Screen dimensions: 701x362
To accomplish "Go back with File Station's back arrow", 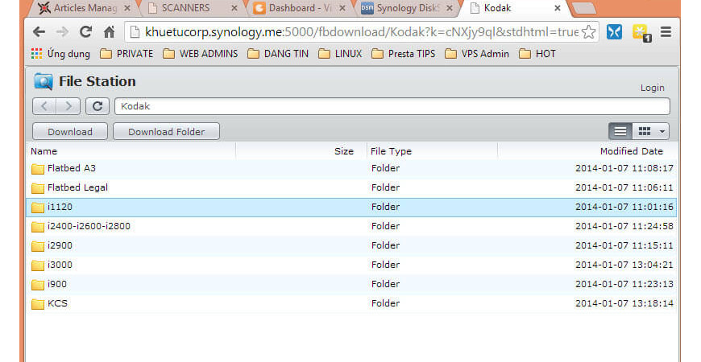I will coord(44,106).
